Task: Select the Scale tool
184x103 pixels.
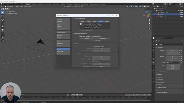Action: point(3,26)
